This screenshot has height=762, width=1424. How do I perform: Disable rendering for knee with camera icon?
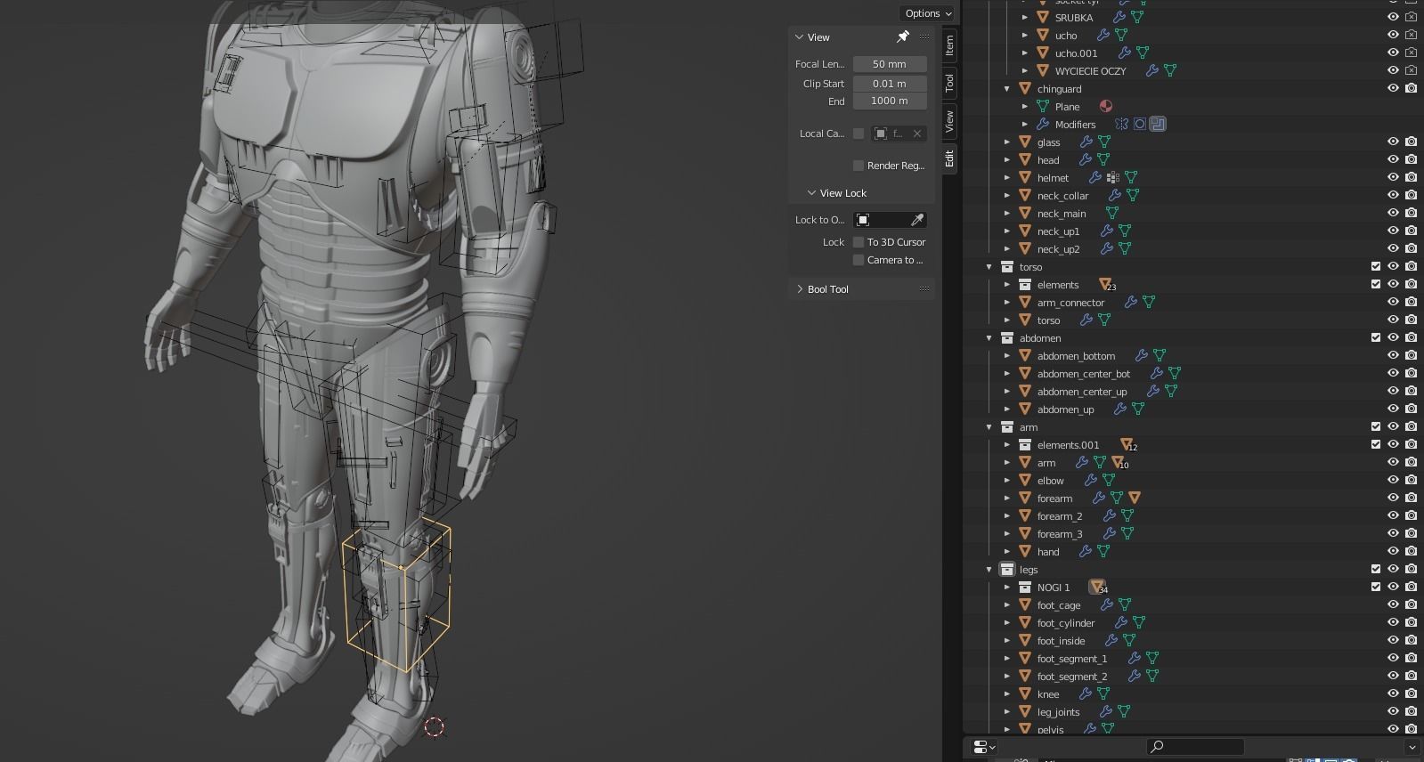(1412, 693)
